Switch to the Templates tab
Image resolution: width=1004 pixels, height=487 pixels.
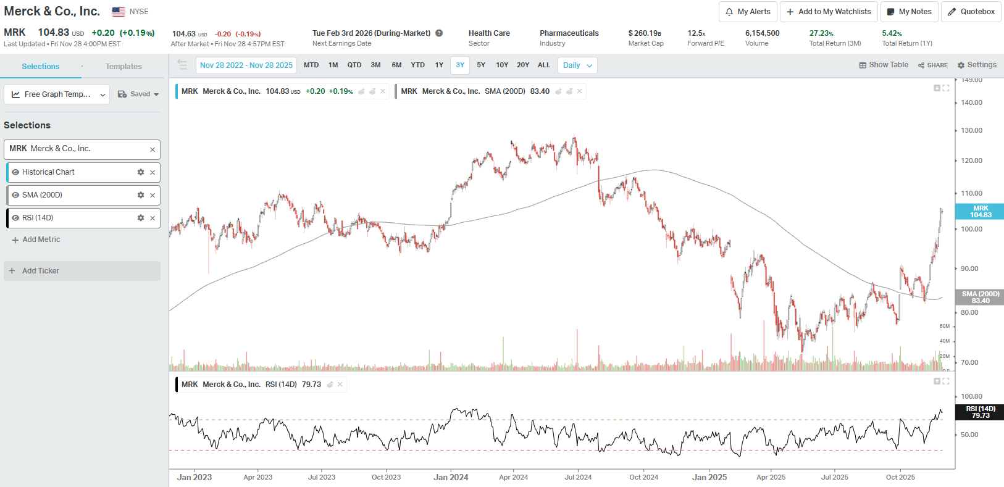(123, 67)
